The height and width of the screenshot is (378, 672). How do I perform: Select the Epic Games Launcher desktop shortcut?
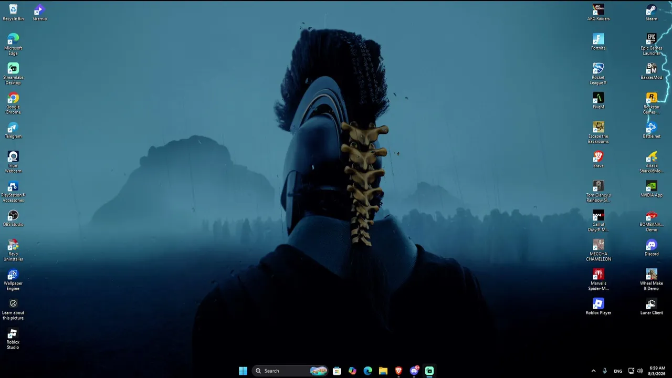coord(652,45)
